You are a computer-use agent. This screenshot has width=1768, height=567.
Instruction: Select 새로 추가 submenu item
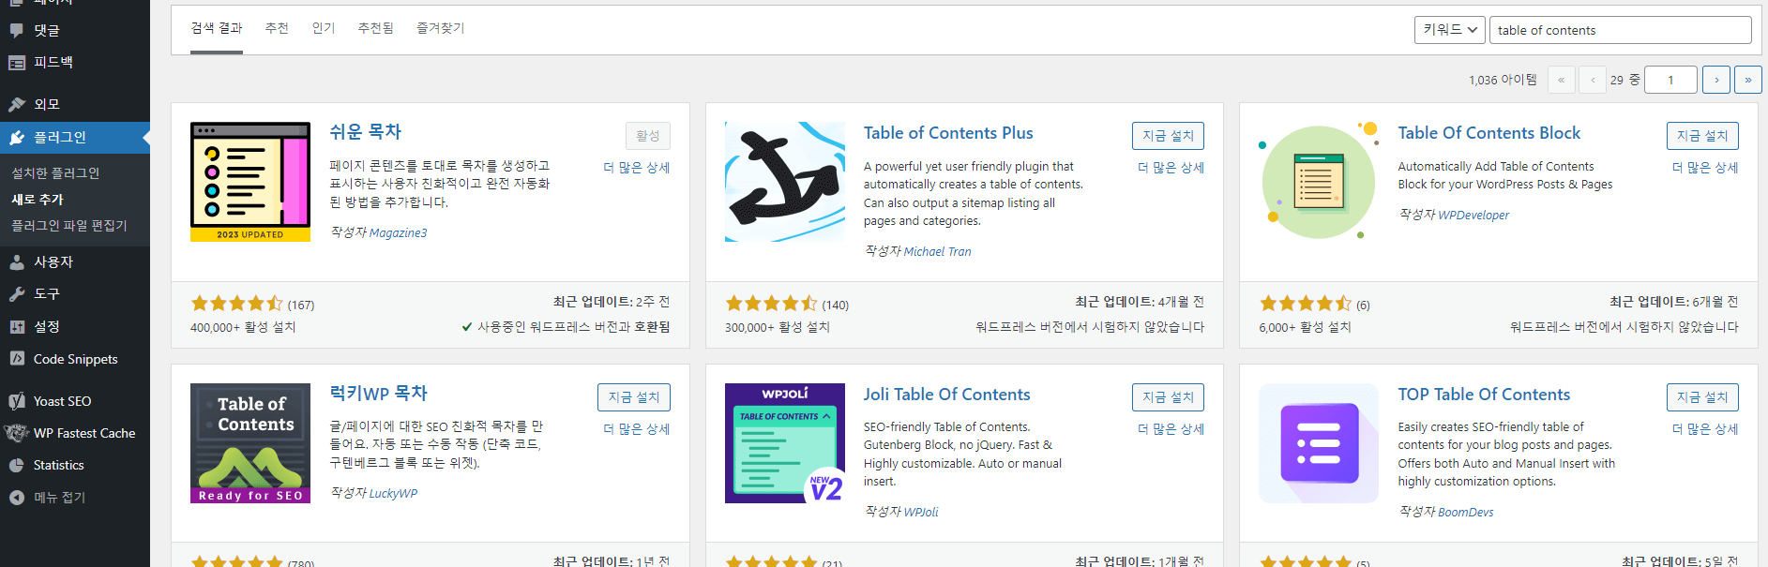[x=38, y=200]
